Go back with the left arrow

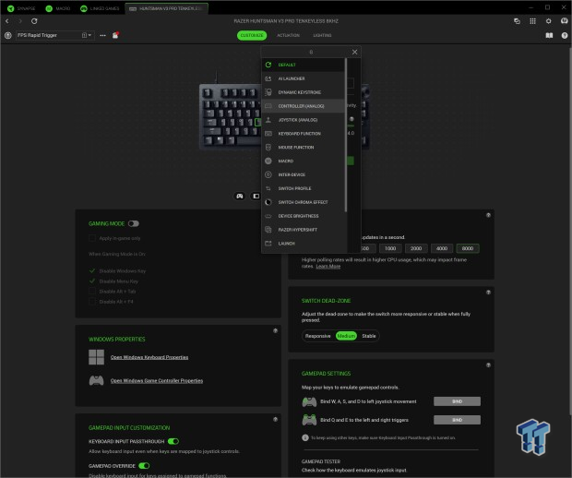click(x=7, y=21)
